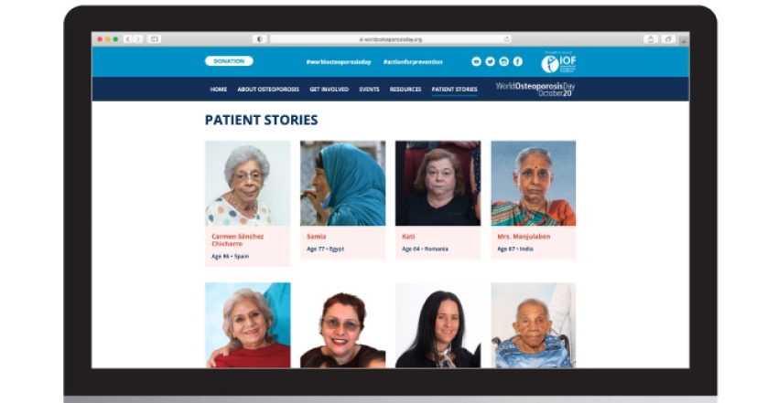Click the Safari share icon
Image resolution: width=778 pixels, height=403 pixels.
(x=651, y=39)
